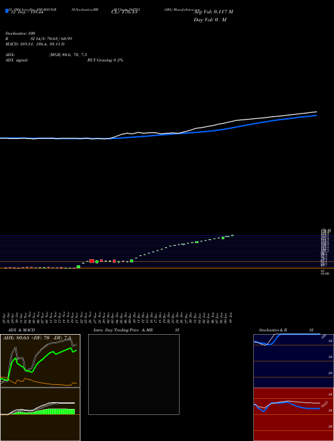Click the BUY Growing @ 2% signal text
The width and height of the screenshot is (334, 441).
[105, 60]
